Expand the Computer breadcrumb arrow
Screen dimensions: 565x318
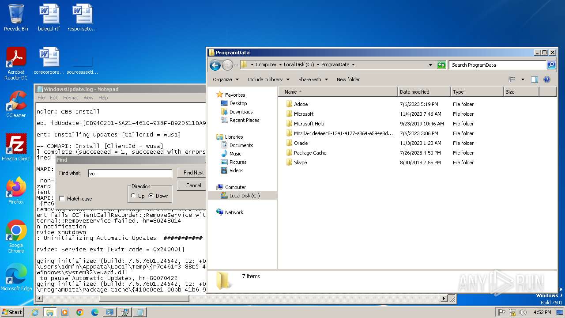[280, 64]
